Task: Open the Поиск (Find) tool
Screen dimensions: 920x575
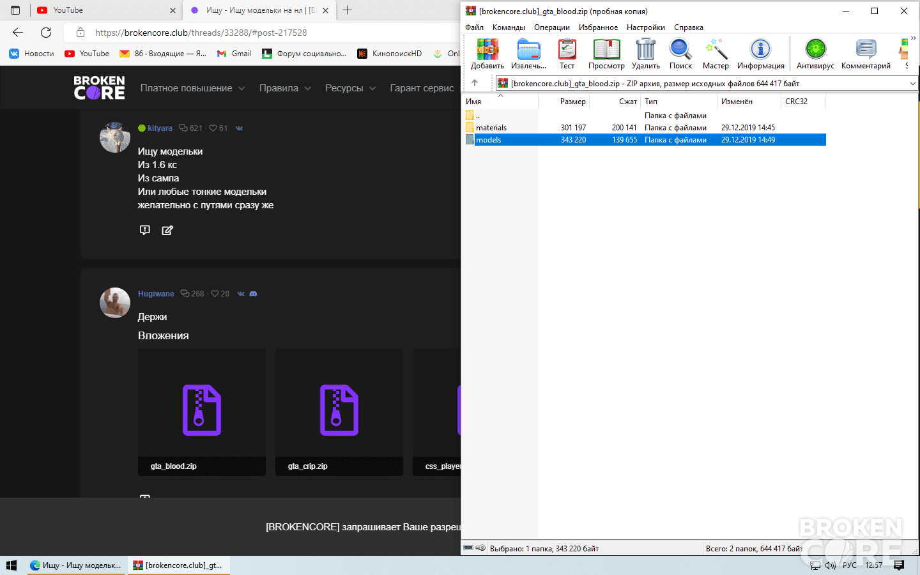Action: pyautogui.click(x=680, y=54)
